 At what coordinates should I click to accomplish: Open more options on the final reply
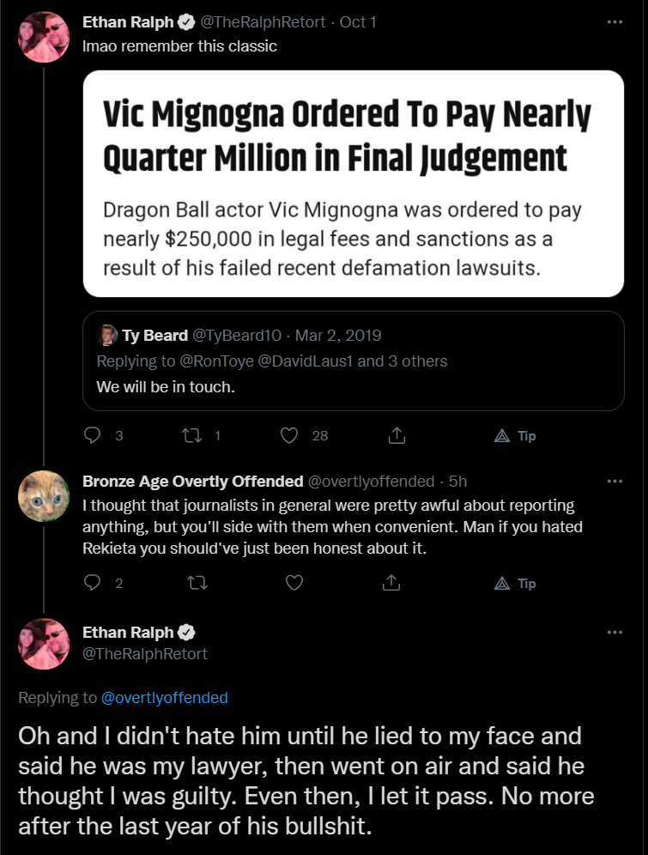tap(615, 632)
